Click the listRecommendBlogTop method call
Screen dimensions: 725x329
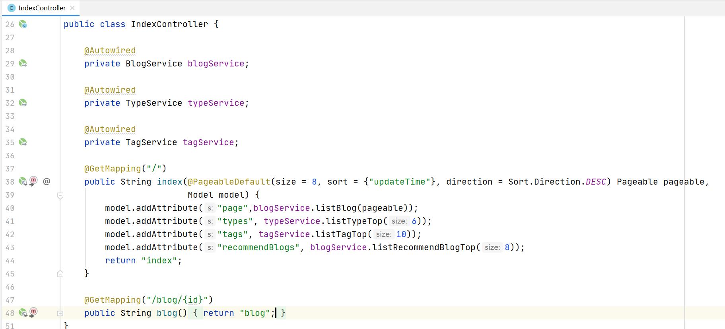click(x=424, y=247)
